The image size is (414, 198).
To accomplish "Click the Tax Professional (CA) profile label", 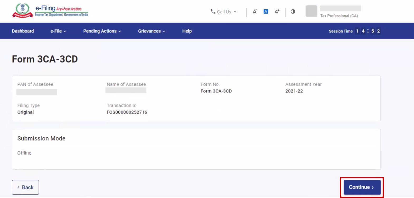I will point(339,16).
